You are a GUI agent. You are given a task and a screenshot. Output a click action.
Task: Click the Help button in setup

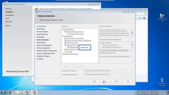tap(128, 81)
